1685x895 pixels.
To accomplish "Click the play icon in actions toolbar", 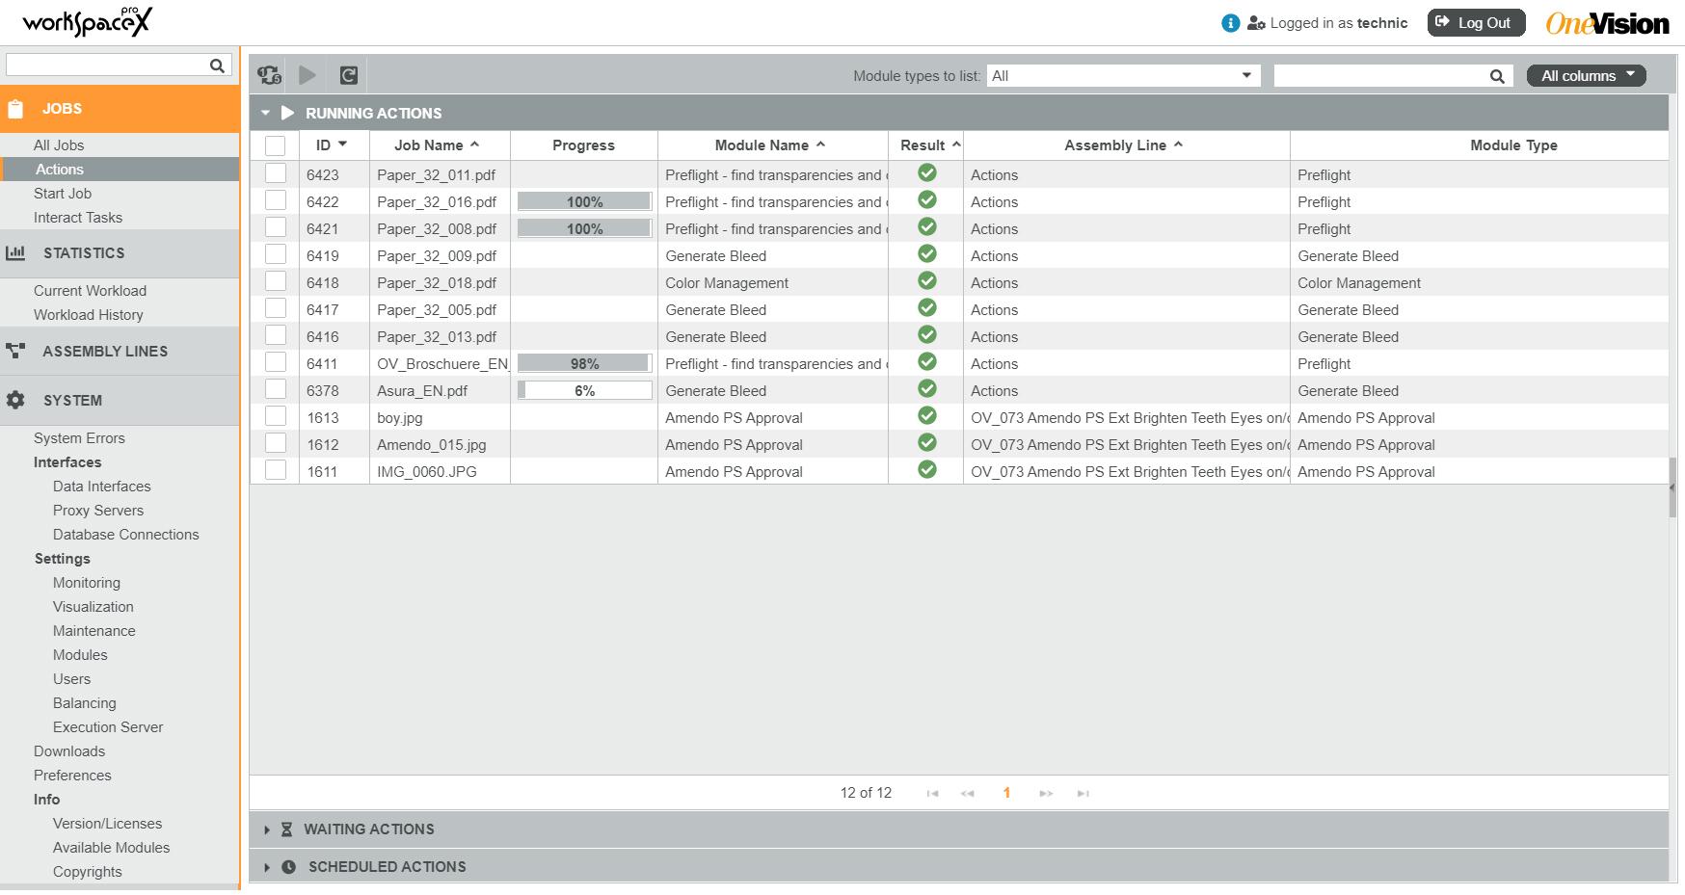I will (308, 75).
